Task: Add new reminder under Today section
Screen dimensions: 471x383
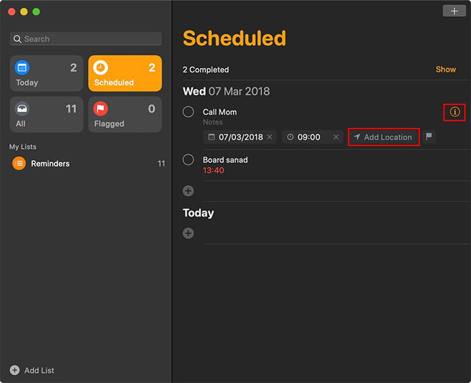Action: [x=188, y=234]
